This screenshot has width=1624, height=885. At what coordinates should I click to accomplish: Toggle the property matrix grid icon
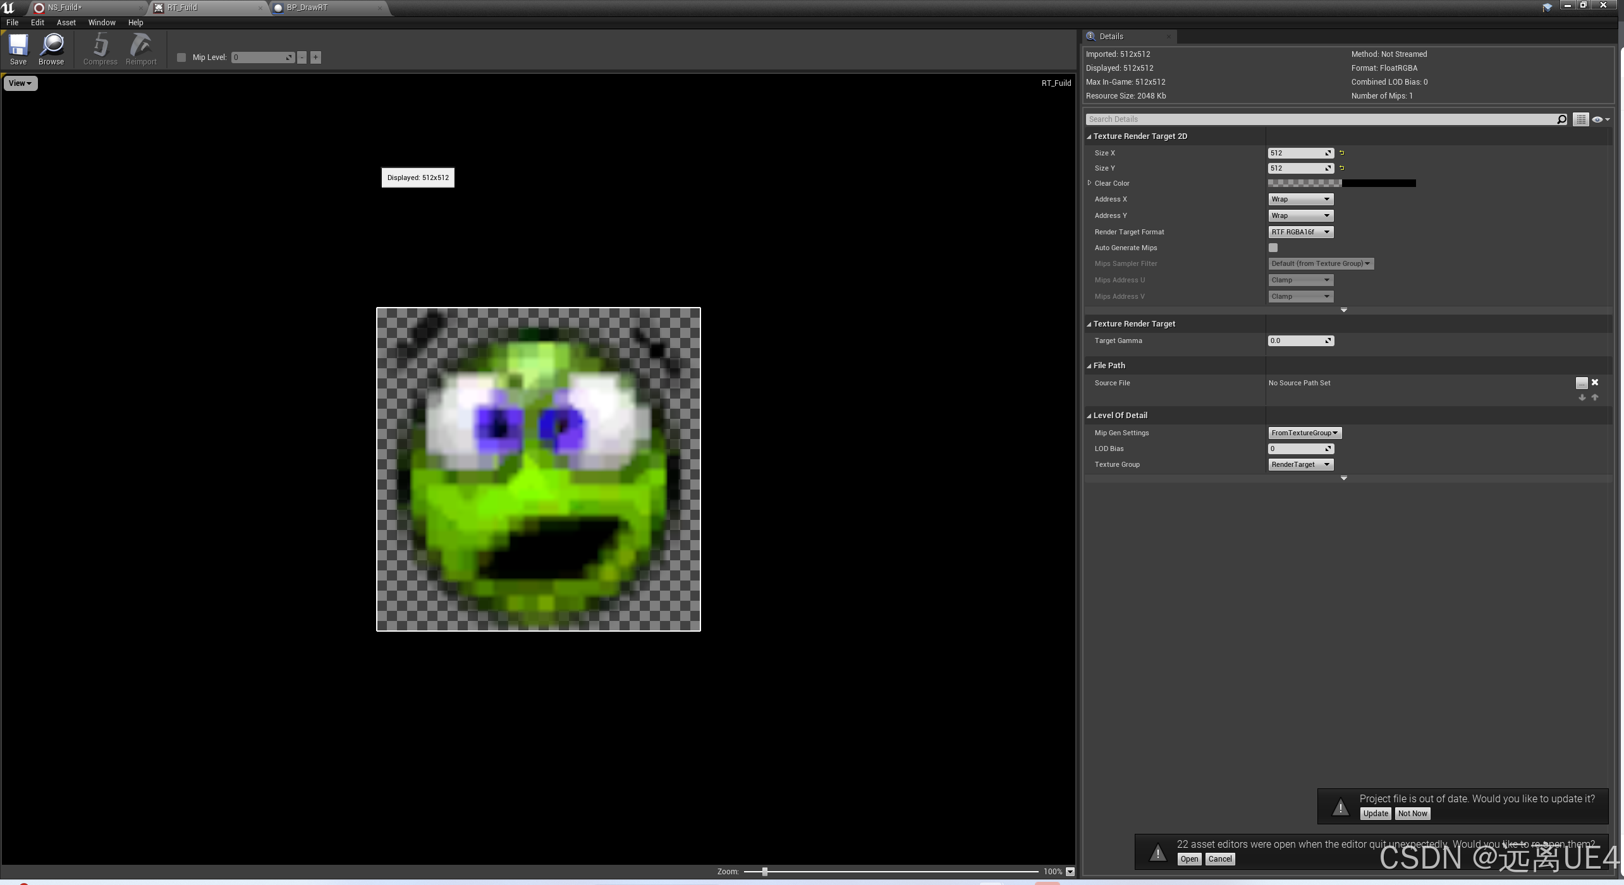(1580, 119)
